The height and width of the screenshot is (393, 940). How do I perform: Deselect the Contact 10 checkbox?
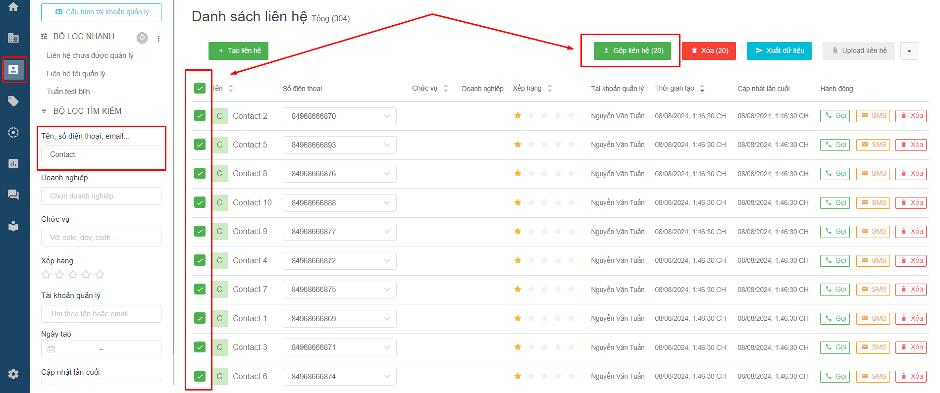[x=200, y=202]
